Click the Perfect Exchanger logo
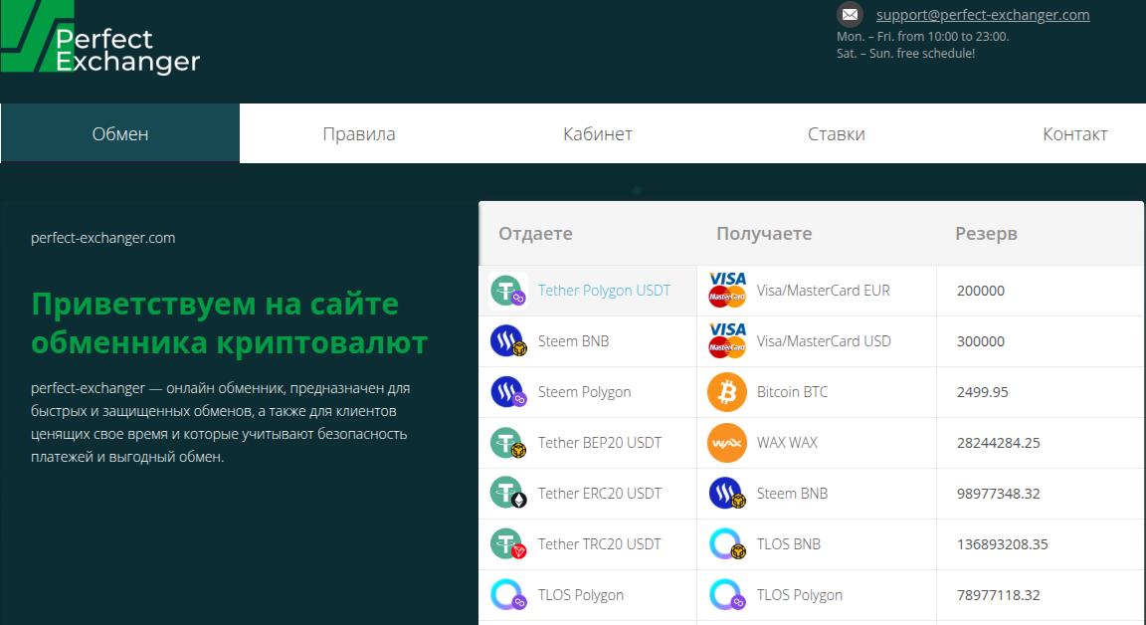 [100, 37]
